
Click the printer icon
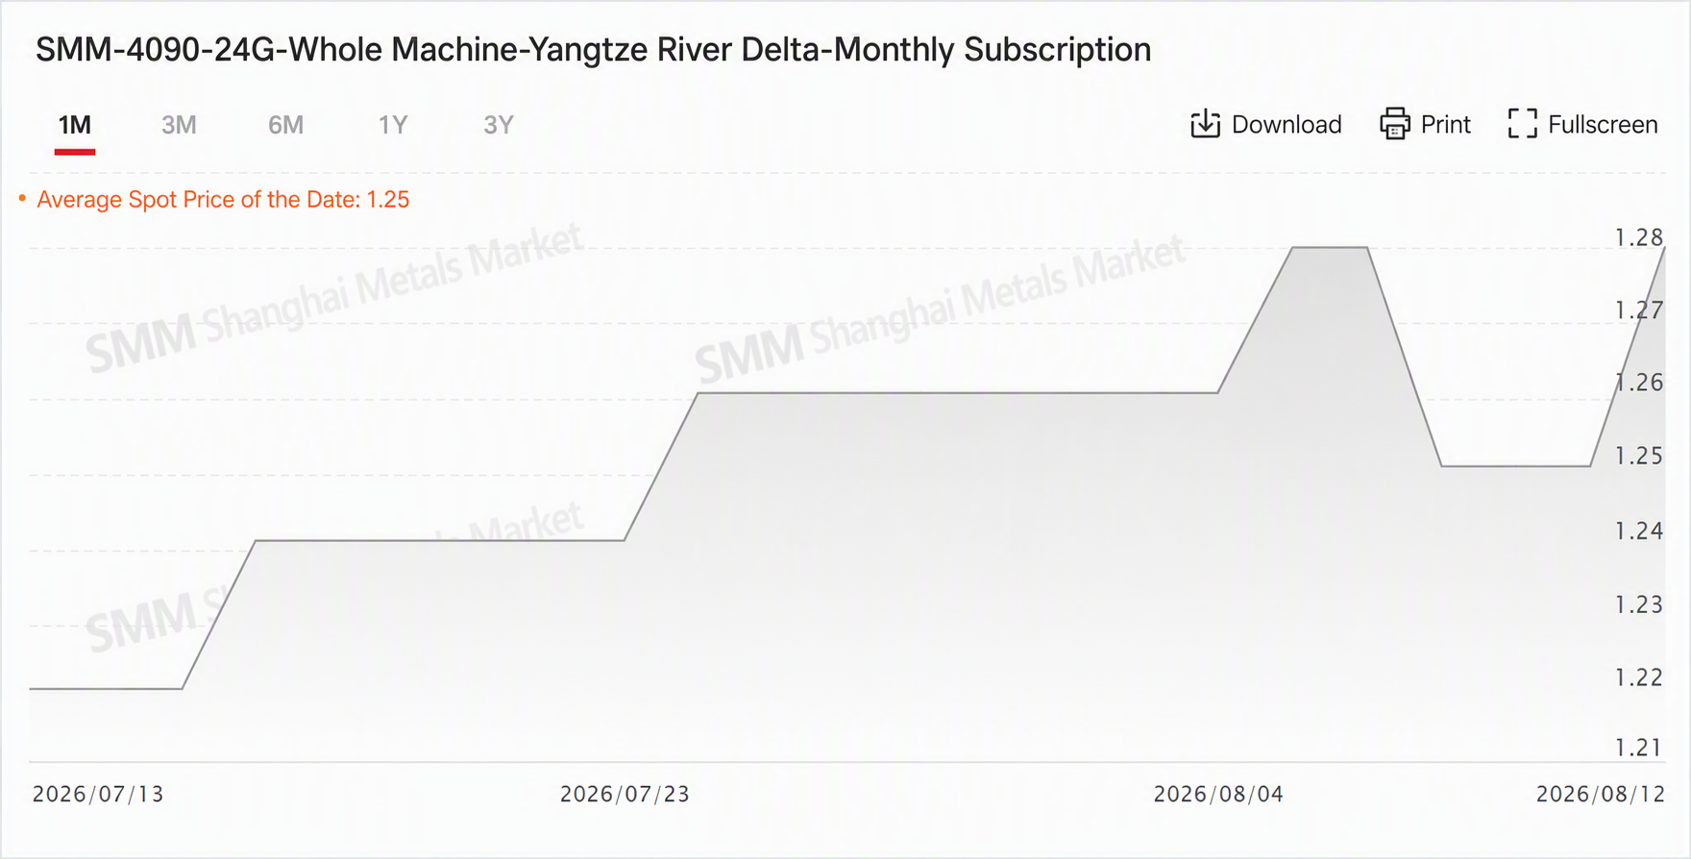click(1394, 124)
